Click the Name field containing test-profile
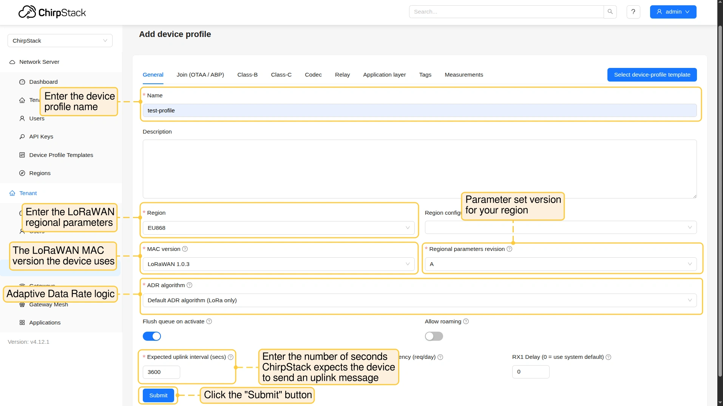 420,111
